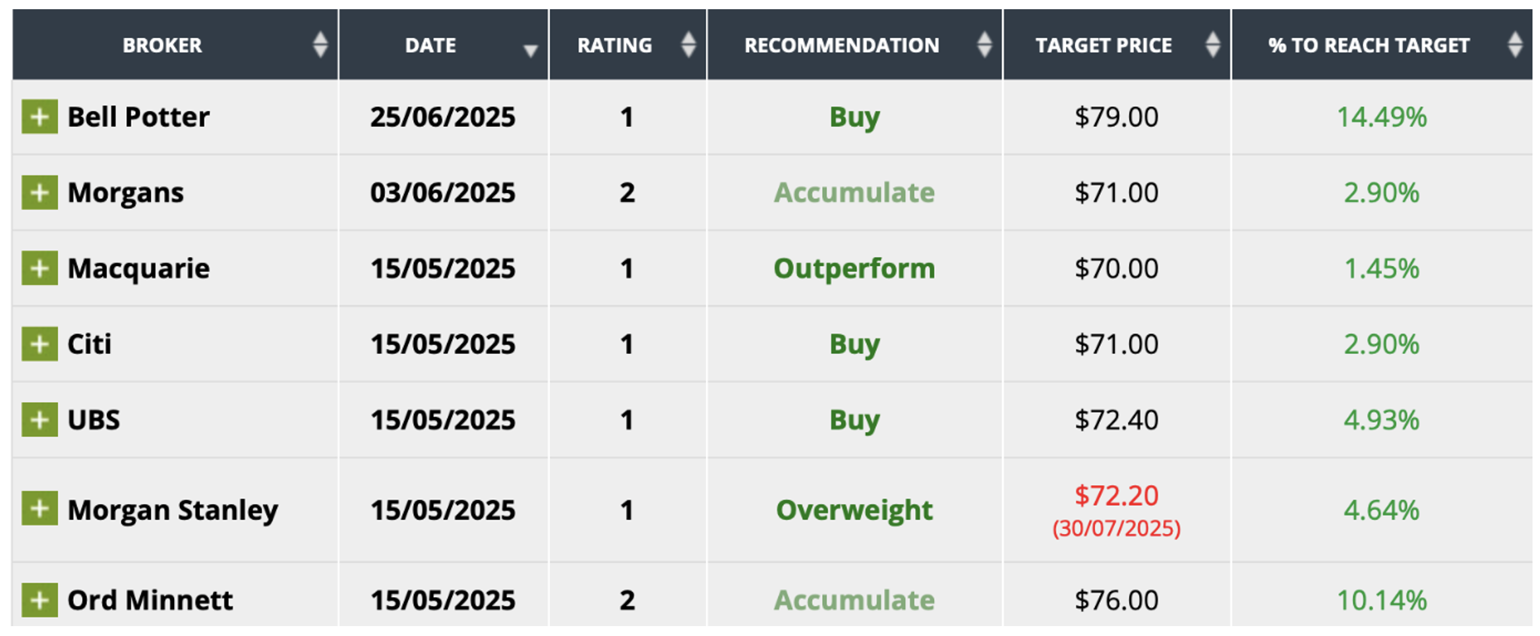Sort table by Rating arrows
Viewport: 1540px width, 636px height.
688,45
